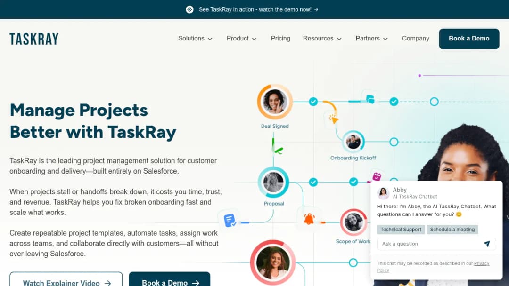Expand the Resources menu chevron
Image resolution: width=509 pixels, height=286 pixels.
click(x=339, y=39)
